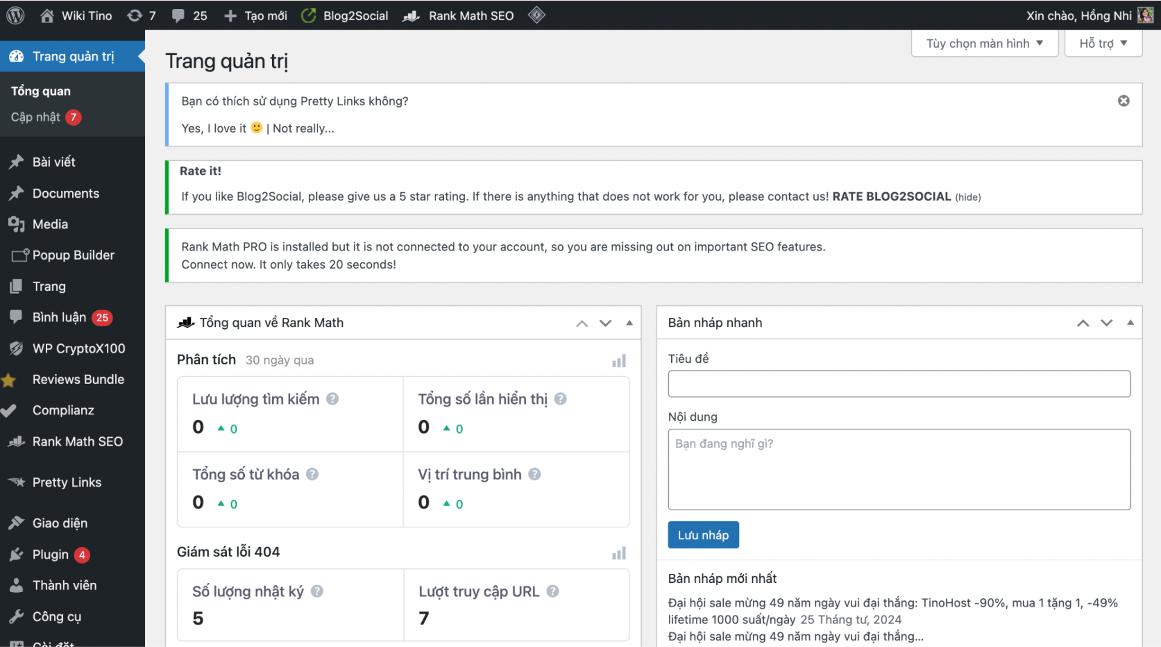Collapse the Tổng quan về Rank Math panel
This screenshot has height=647, width=1161.
point(629,323)
